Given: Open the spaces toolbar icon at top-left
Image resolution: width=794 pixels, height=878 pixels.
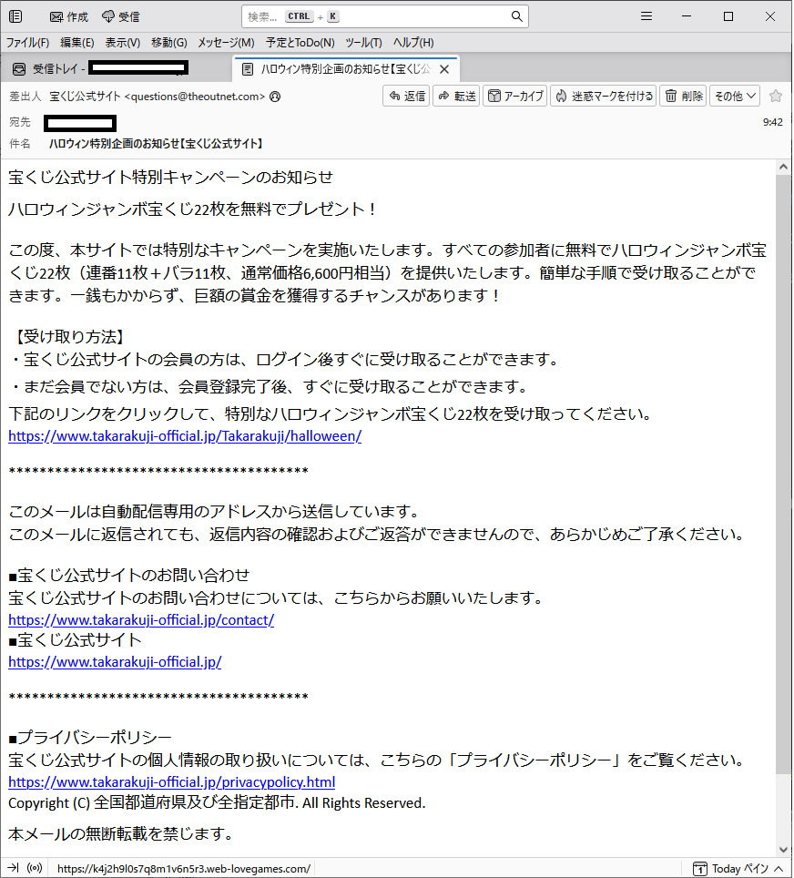Looking at the screenshot, I should tap(15, 16).
